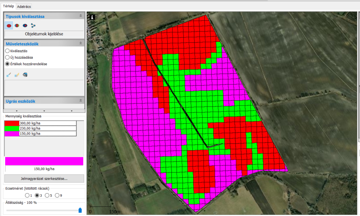Open Jelmagyarázat szerkesztése legend editor
360x216 pixels.
pyautogui.click(x=44, y=178)
